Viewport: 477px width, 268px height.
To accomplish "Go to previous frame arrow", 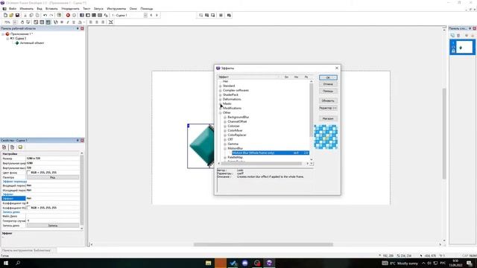I will coord(151,15).
